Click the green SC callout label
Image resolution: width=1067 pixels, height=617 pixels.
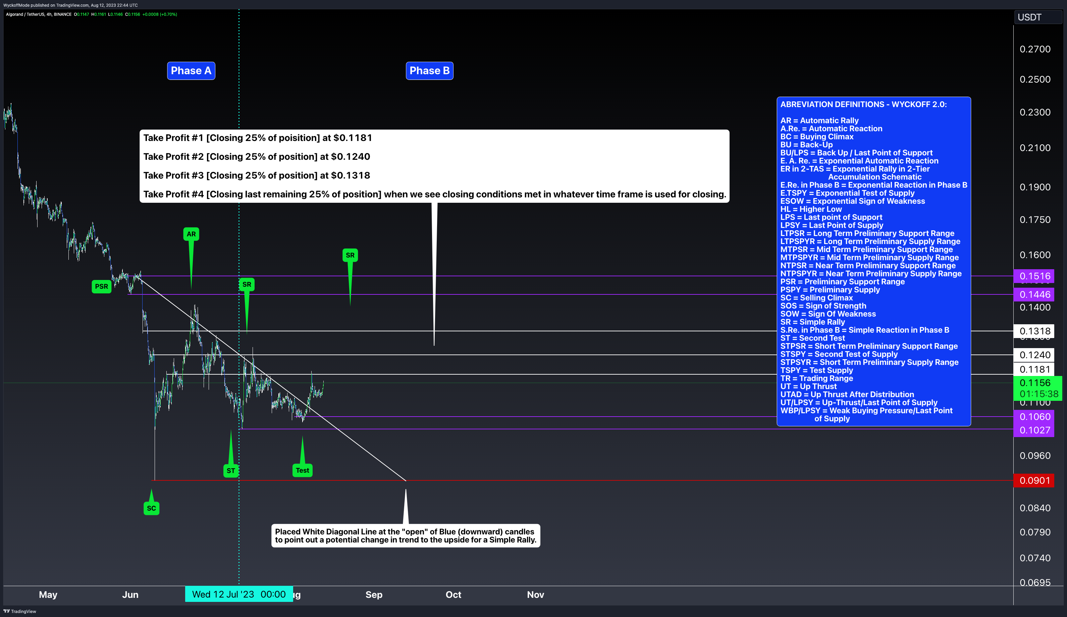tap(152, 508)
